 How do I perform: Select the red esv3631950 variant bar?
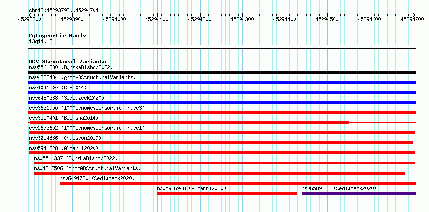coord(222,112)
